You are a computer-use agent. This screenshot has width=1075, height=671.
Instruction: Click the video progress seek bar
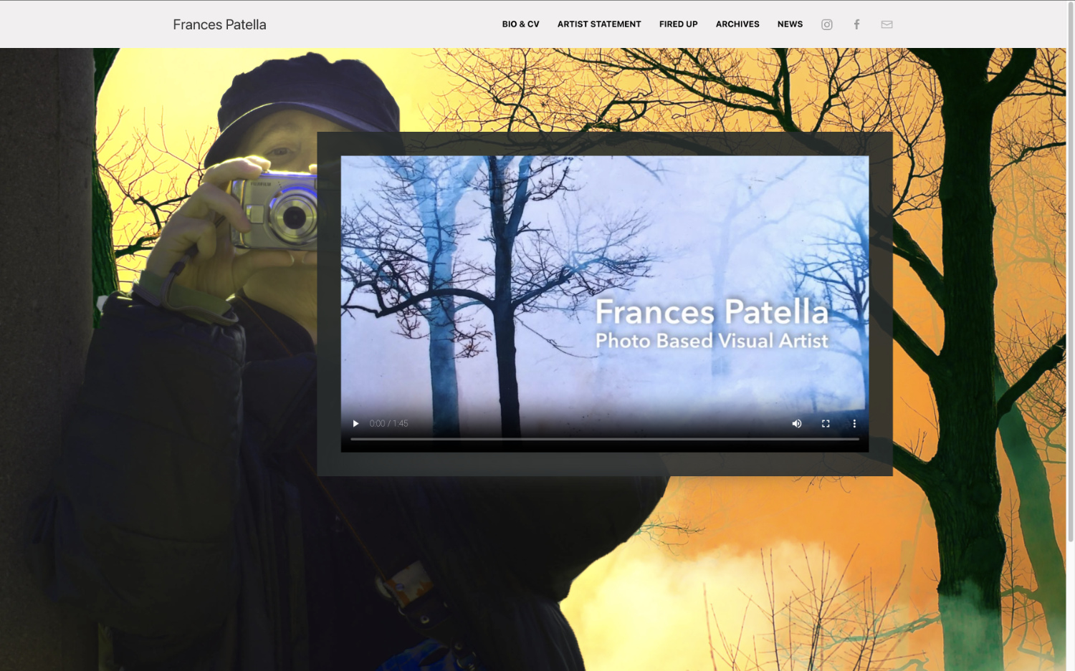[604, 439]
